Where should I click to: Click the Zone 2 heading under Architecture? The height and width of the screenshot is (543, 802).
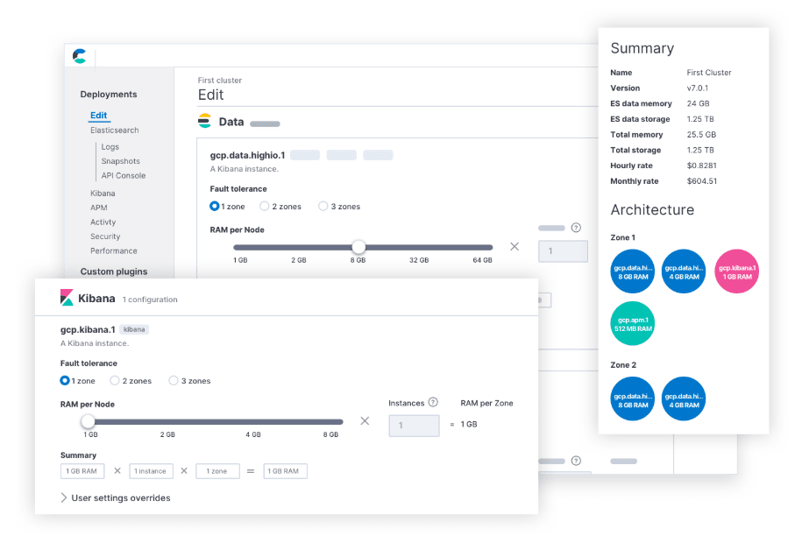623,365
